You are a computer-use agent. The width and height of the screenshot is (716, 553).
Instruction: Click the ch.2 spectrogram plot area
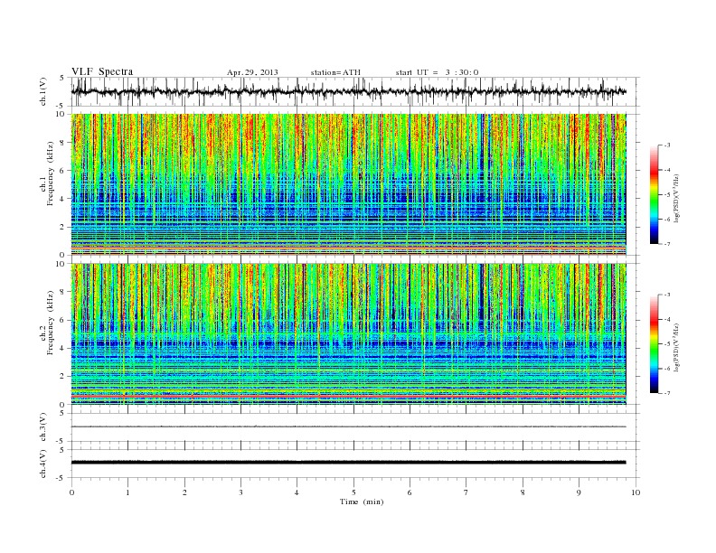click(348, 334)
